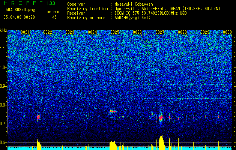The width and height of the screenshot is (236, 150).
Task: Select the filename 0504030820.png
Action: [x=19, y=10]
